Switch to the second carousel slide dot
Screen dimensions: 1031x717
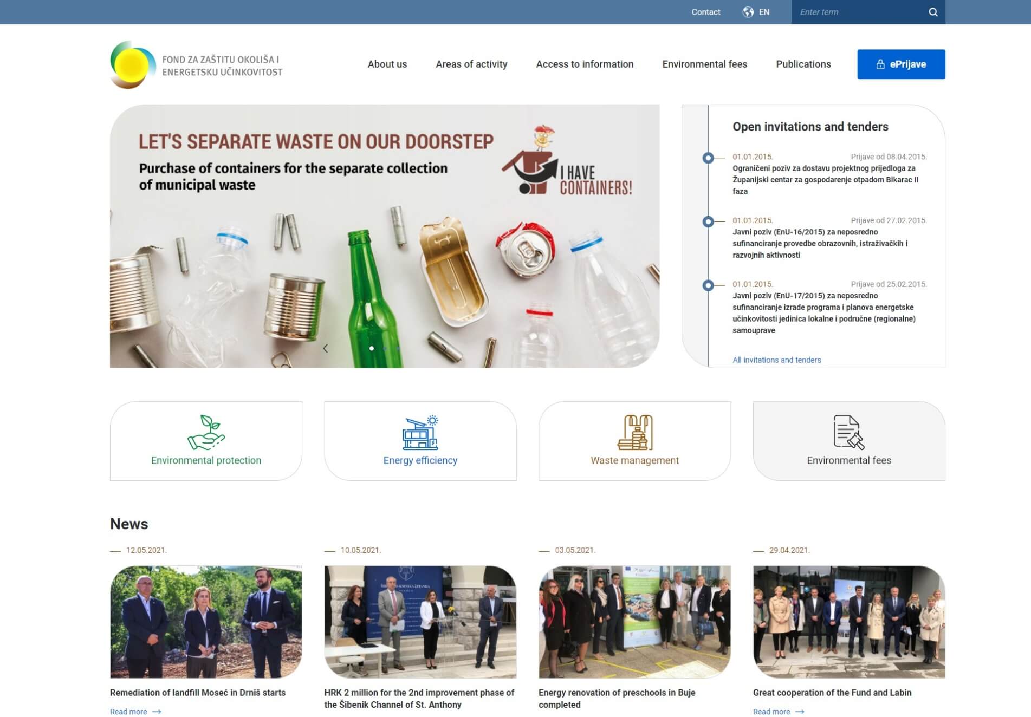385,348
